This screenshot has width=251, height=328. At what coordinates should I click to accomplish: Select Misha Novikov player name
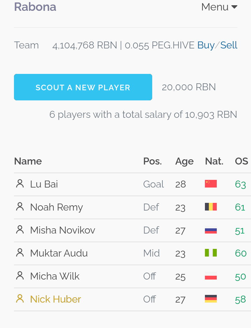[62, 230]
